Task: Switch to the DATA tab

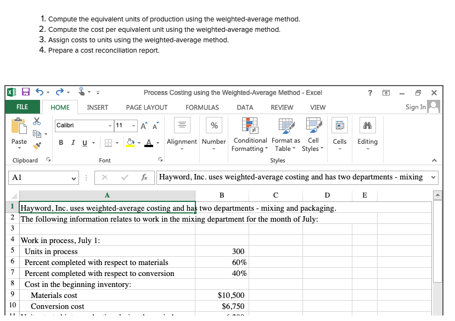Action: tap(245, 108)
